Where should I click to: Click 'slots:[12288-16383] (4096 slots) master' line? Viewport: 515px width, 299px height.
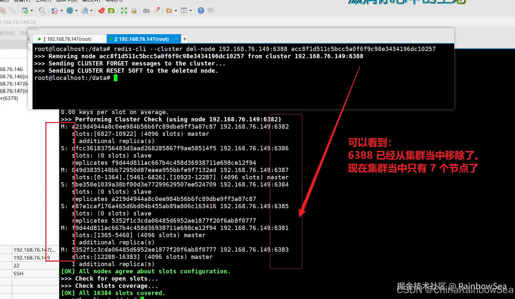click(x=142, y=257)
